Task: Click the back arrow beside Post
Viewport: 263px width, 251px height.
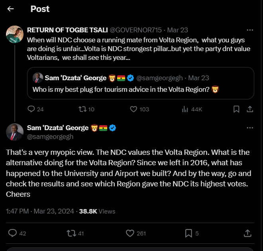Action: pyautogui.click(x=11, y=9)
